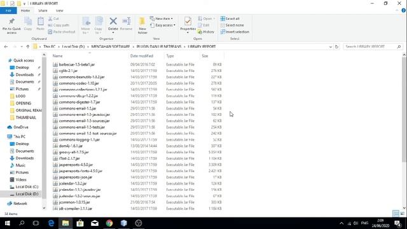407x229 pixels.
Task: Open the Copy to menu
Action: pos(98,25)
